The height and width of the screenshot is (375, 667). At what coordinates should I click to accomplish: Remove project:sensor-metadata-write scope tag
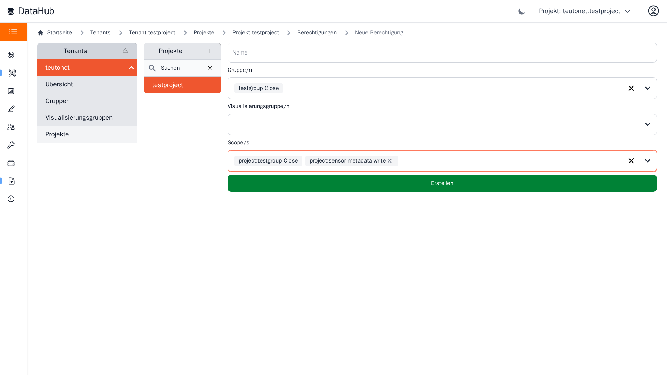[x=390, y=161]
